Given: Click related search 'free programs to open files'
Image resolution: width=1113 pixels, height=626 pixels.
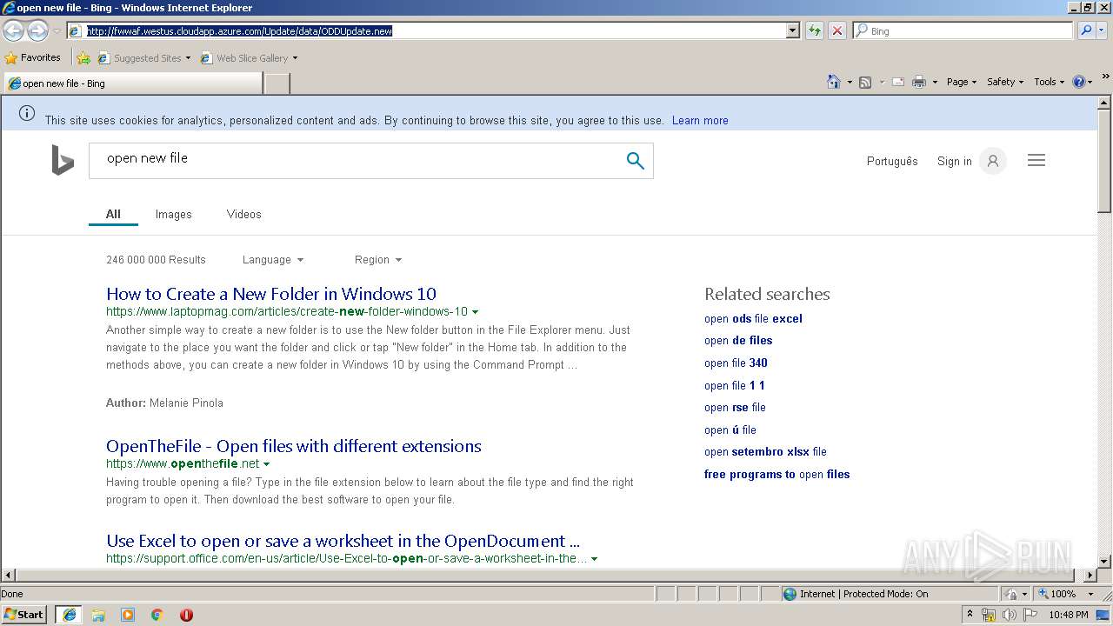Looking at the screenshot, I should point(776,475).
